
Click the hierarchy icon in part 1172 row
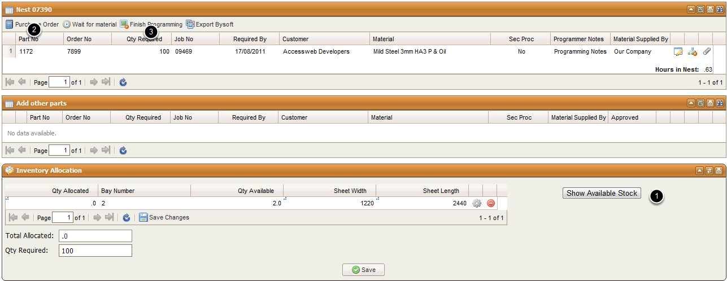coord(692,52)
